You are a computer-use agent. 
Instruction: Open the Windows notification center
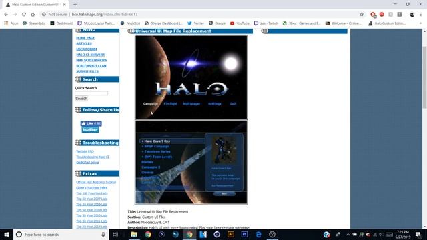tap(418, 234)
